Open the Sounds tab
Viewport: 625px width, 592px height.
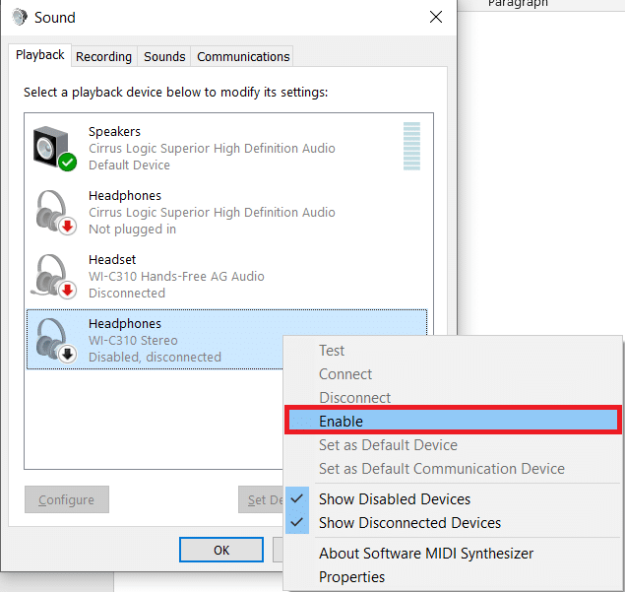[164, 56]
